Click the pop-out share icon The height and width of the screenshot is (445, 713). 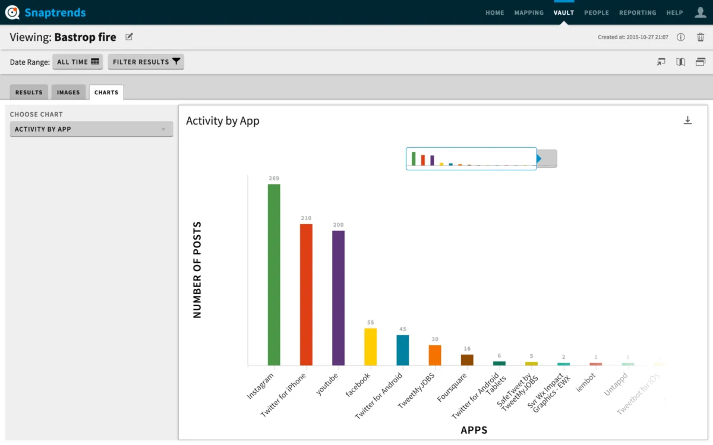tap(661, 62)
